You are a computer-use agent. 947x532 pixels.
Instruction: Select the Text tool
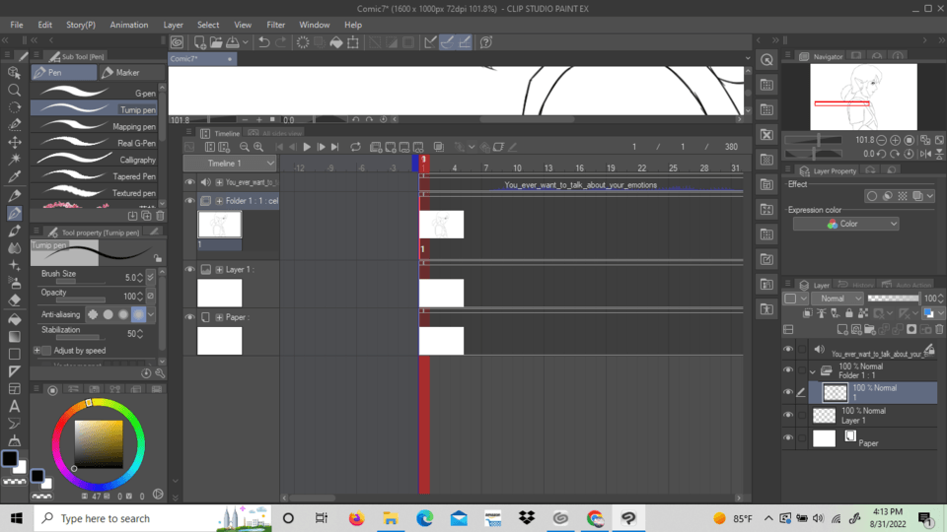click(x=14, y=406)
